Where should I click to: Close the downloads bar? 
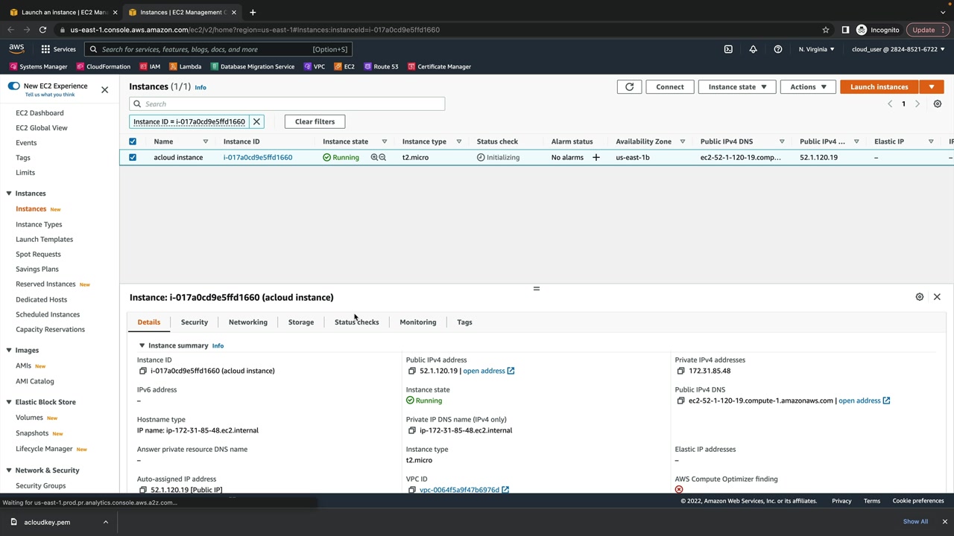[x=944, y=522]
